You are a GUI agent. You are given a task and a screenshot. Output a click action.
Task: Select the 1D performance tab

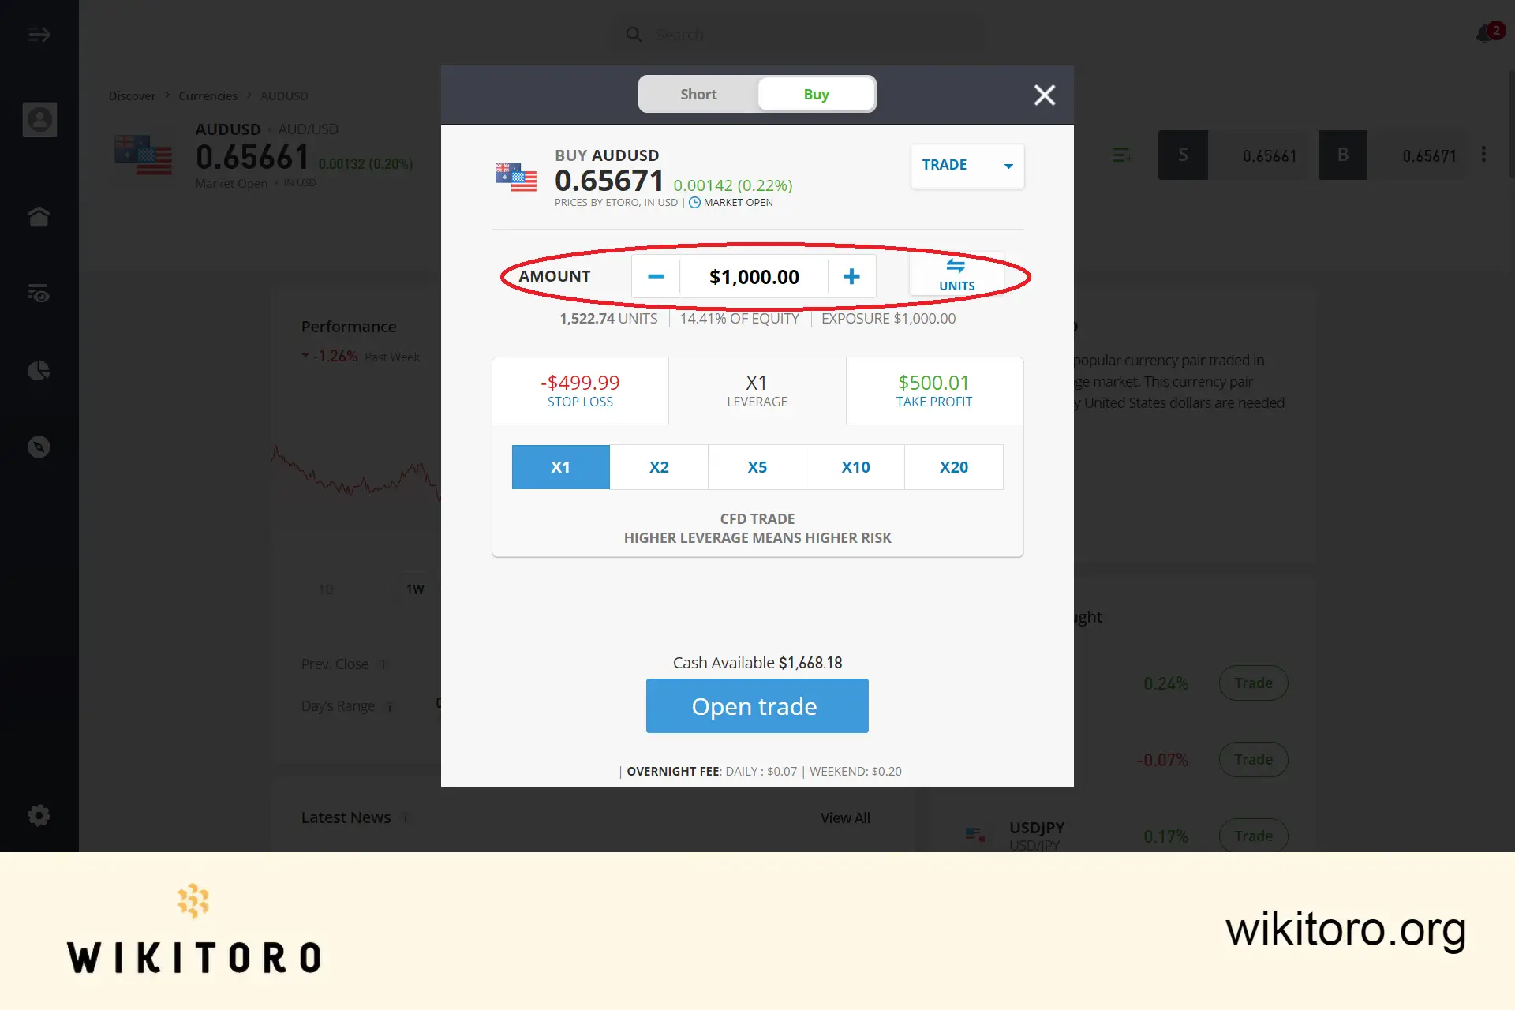tap(326, 587)
